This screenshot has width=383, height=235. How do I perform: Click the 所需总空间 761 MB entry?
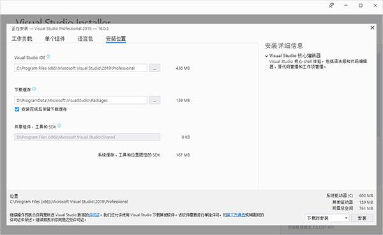(x=352, y=208)
